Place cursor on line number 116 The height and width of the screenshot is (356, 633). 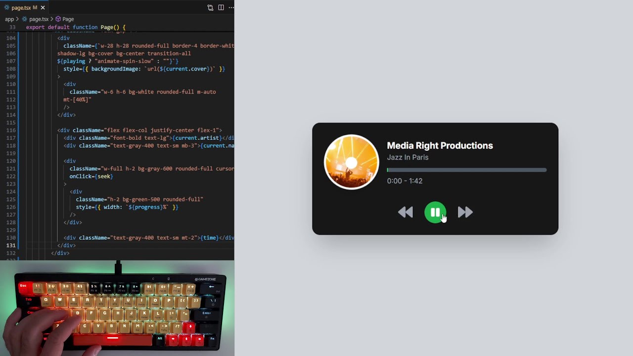point(10,130)
